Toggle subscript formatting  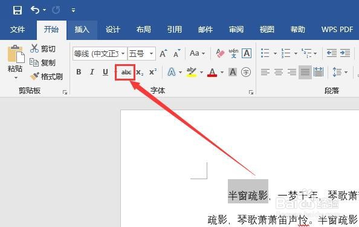140,73
